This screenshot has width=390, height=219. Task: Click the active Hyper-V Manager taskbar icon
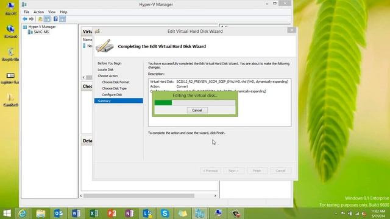(x=200, y=214)
